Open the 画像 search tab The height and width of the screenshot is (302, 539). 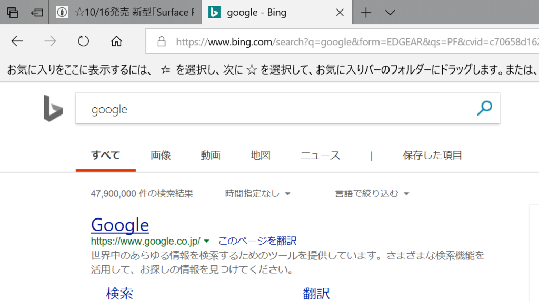coord(161,155)
